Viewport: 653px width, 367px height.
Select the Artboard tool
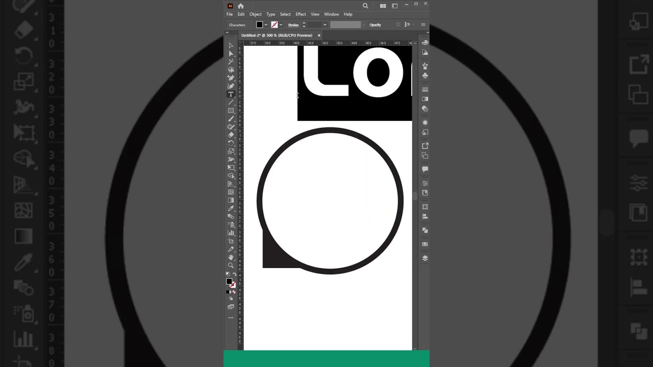tap(231, 241)
